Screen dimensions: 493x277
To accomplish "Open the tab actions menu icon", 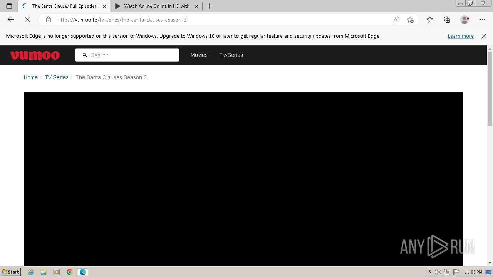I will (x=9, y=6).
